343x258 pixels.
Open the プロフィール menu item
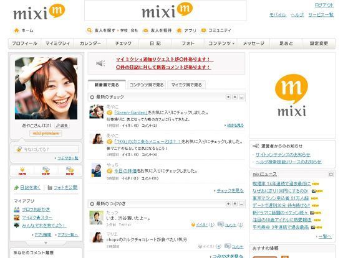pyautogui.click(x=25, y=44)
